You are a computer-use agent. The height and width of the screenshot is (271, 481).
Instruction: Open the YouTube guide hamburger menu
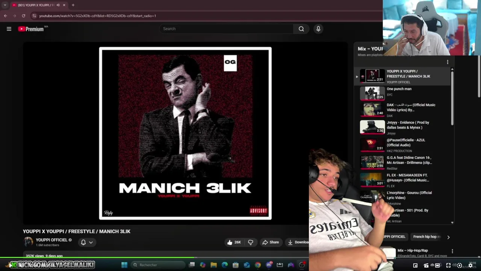(9, 29)
